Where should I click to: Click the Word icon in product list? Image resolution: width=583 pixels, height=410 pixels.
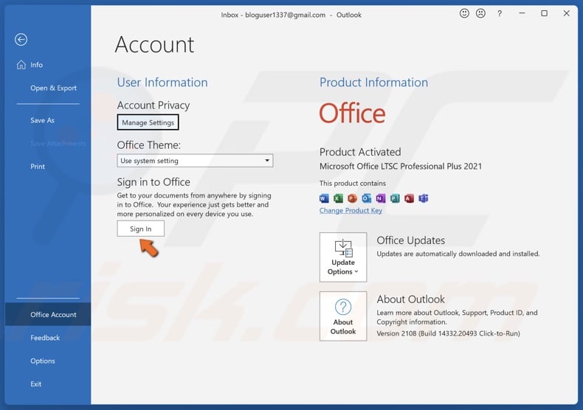click(324, 198)
